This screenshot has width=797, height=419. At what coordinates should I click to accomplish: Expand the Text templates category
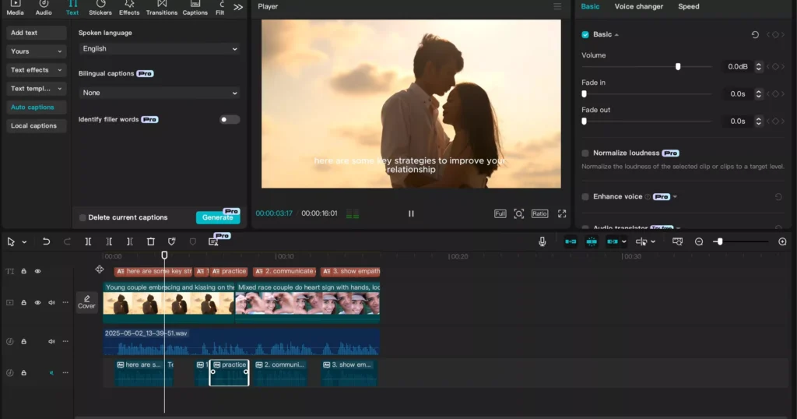click(36, 89)
